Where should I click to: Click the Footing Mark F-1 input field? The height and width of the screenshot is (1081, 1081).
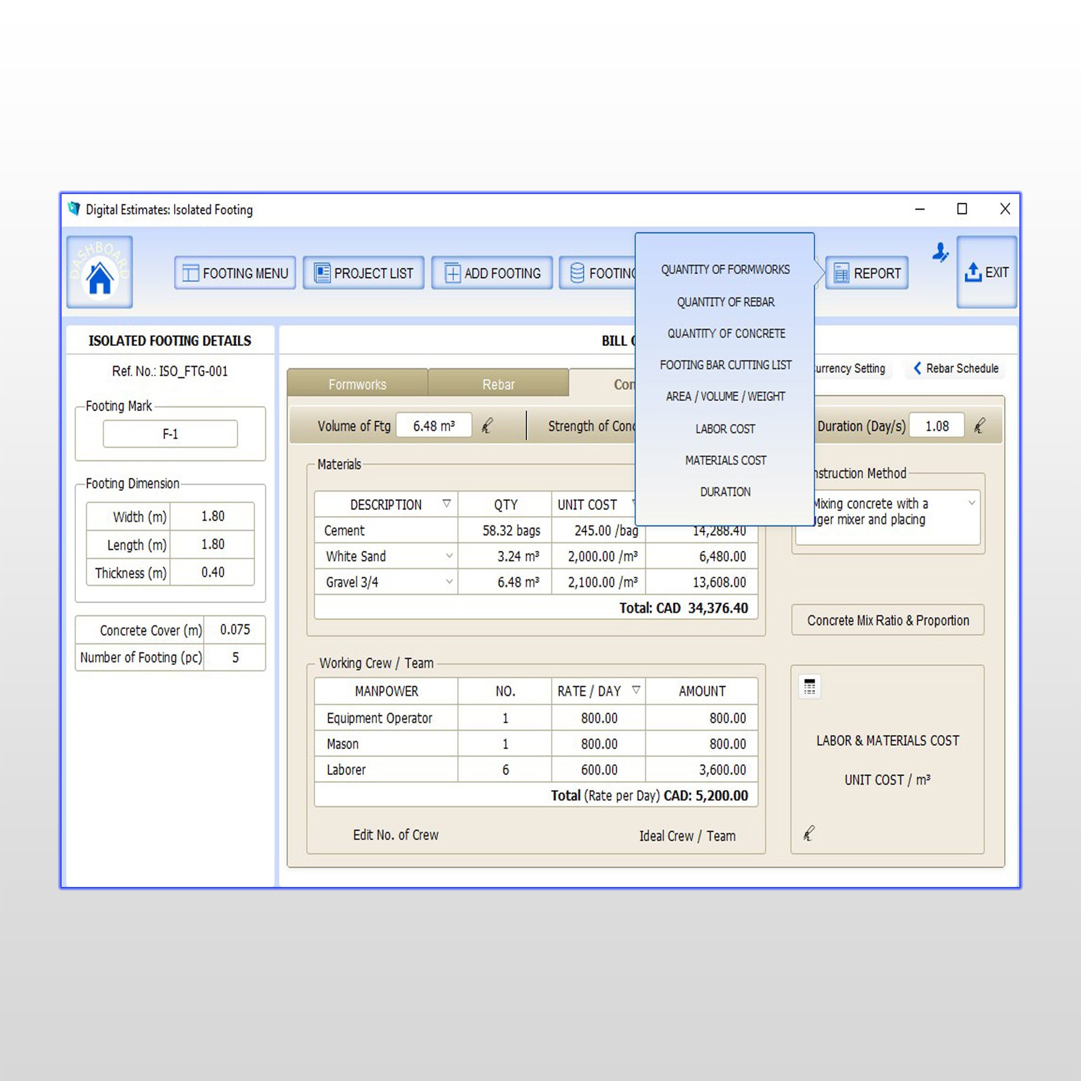[170, 434]
